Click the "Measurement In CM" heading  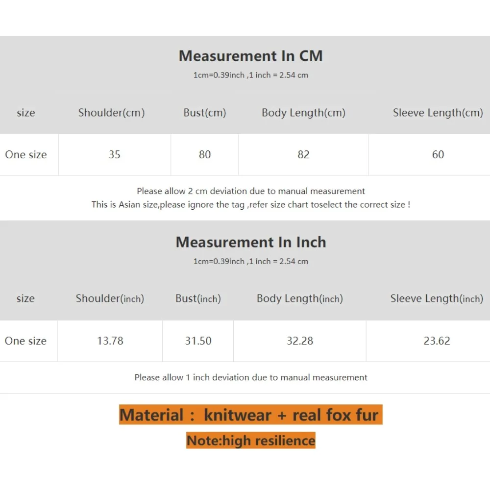(250, 56)
